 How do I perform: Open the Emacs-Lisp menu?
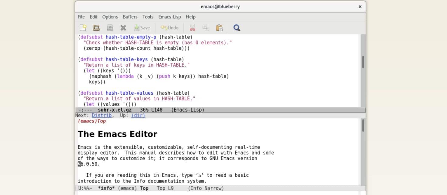(x=169, y=17)
